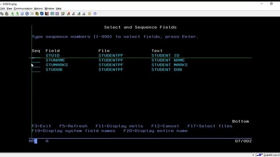Click the STUDOB field name
The width and height of the screenshot is (280, 157).
(54, 70)
